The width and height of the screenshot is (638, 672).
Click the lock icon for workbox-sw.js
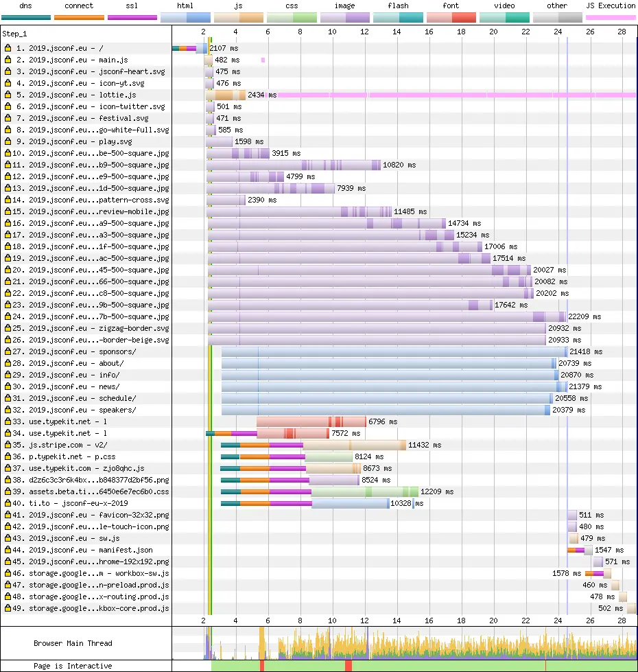(6, 573)
